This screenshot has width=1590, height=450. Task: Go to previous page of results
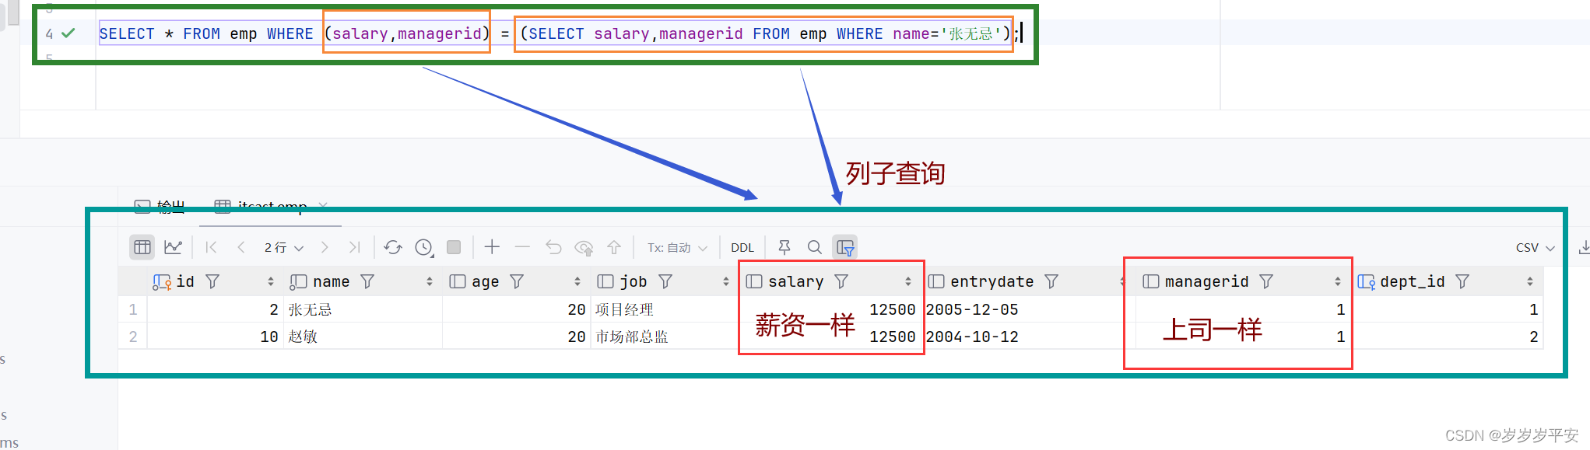(x=241, y=247)
